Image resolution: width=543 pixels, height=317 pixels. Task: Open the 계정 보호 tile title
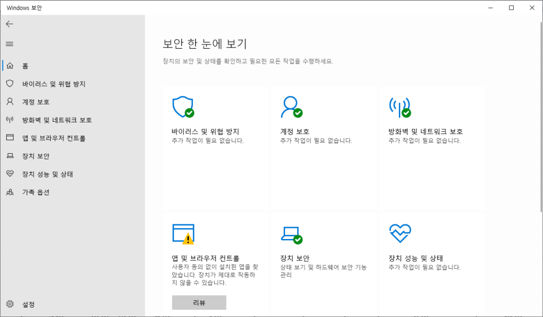[x=295, y=131]
